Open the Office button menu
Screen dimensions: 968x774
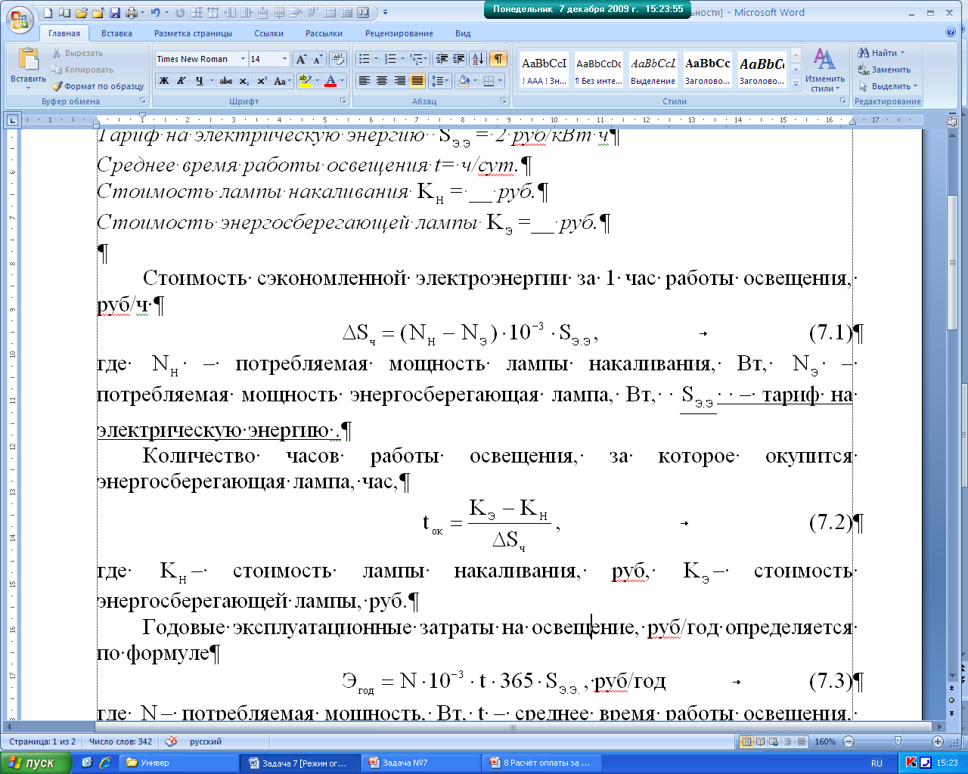pos(20,18)
